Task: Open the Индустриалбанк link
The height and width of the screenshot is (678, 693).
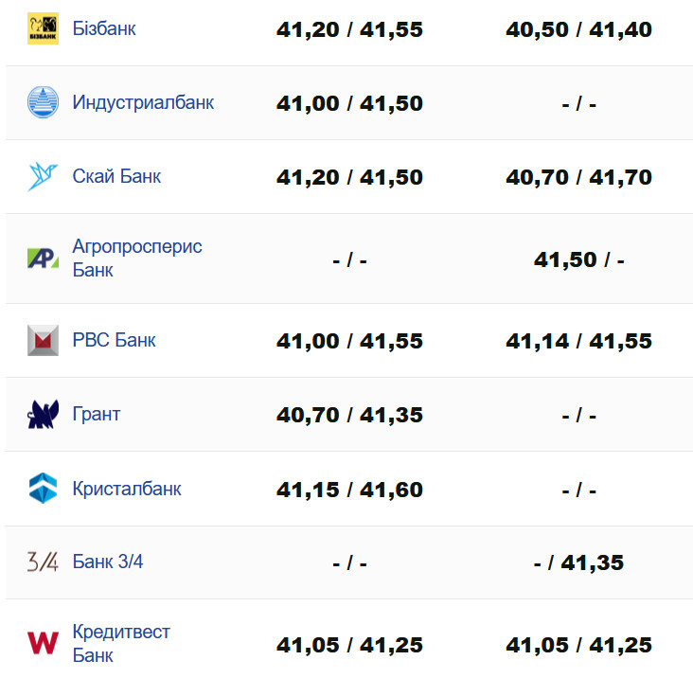Action: click(x=143, y=102)
